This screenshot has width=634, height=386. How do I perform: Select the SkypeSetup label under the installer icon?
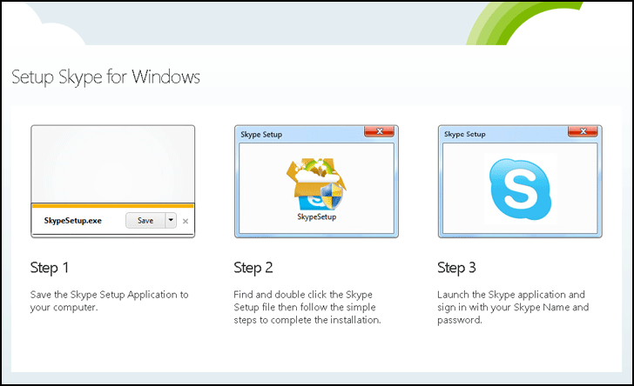click(x=316, y=216)
